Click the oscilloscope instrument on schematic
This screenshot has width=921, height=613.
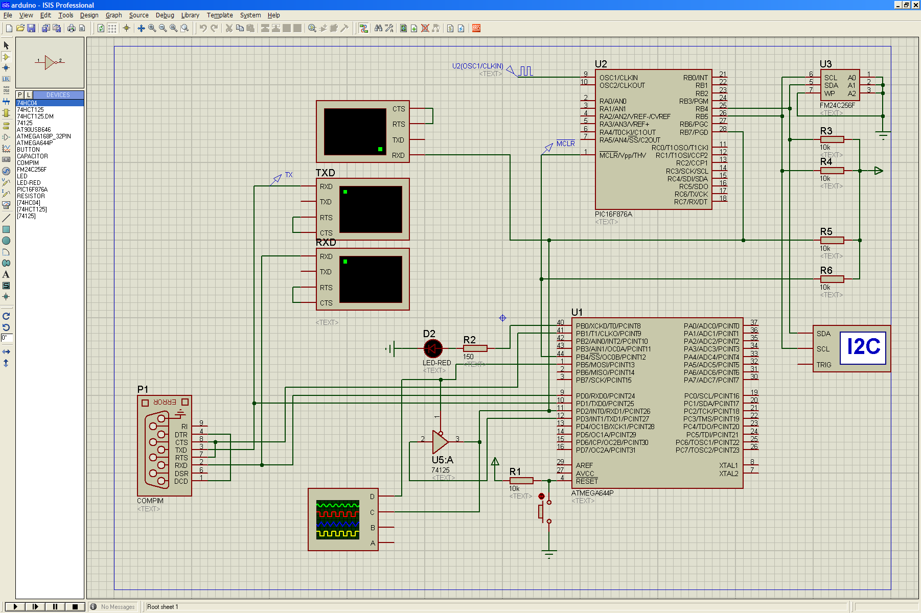point(343,520)
